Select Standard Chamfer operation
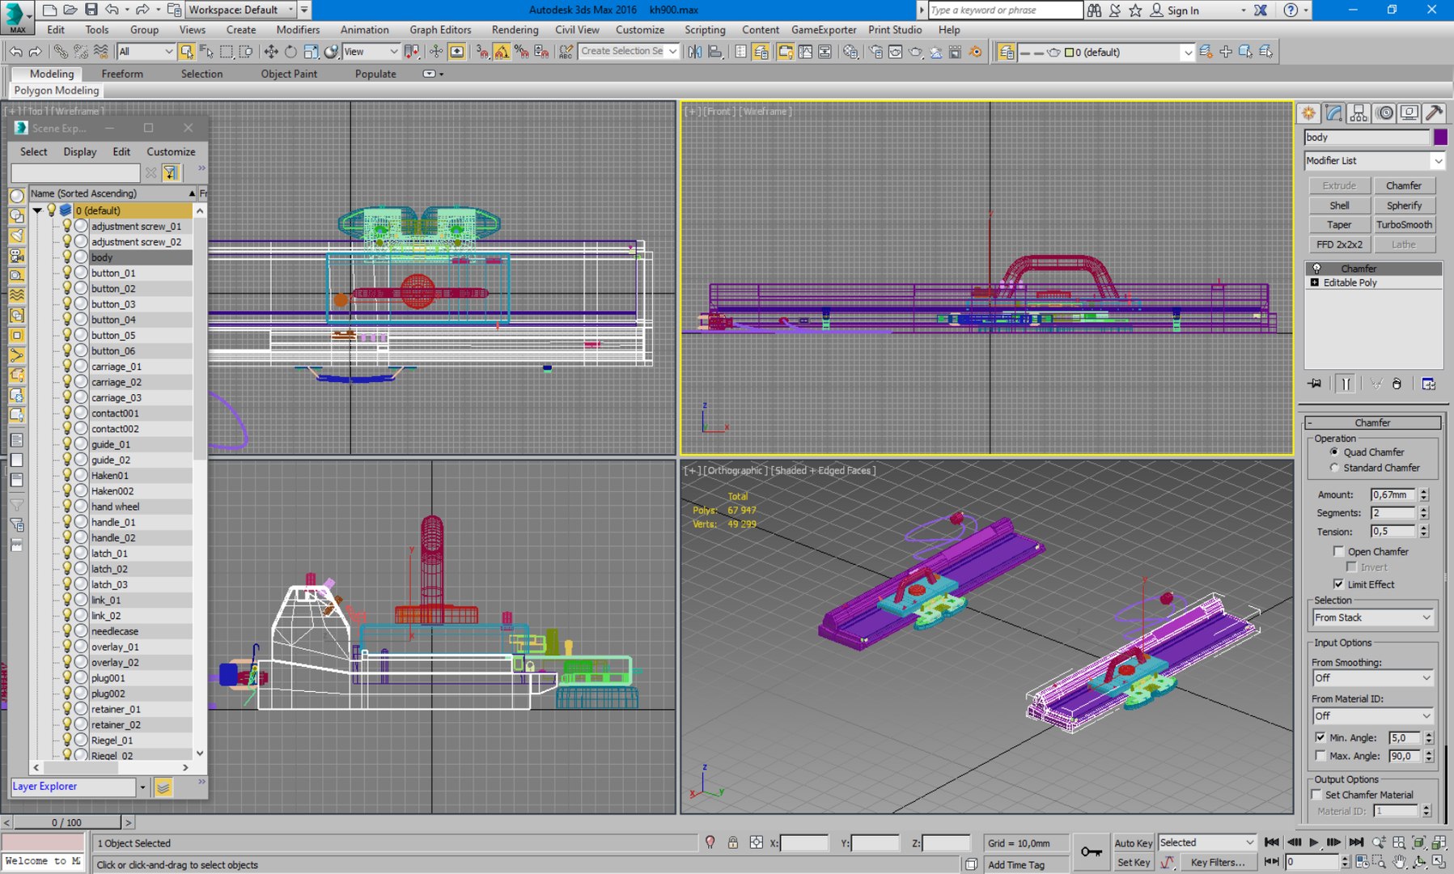1454x874 pixels. [1334, 468]
